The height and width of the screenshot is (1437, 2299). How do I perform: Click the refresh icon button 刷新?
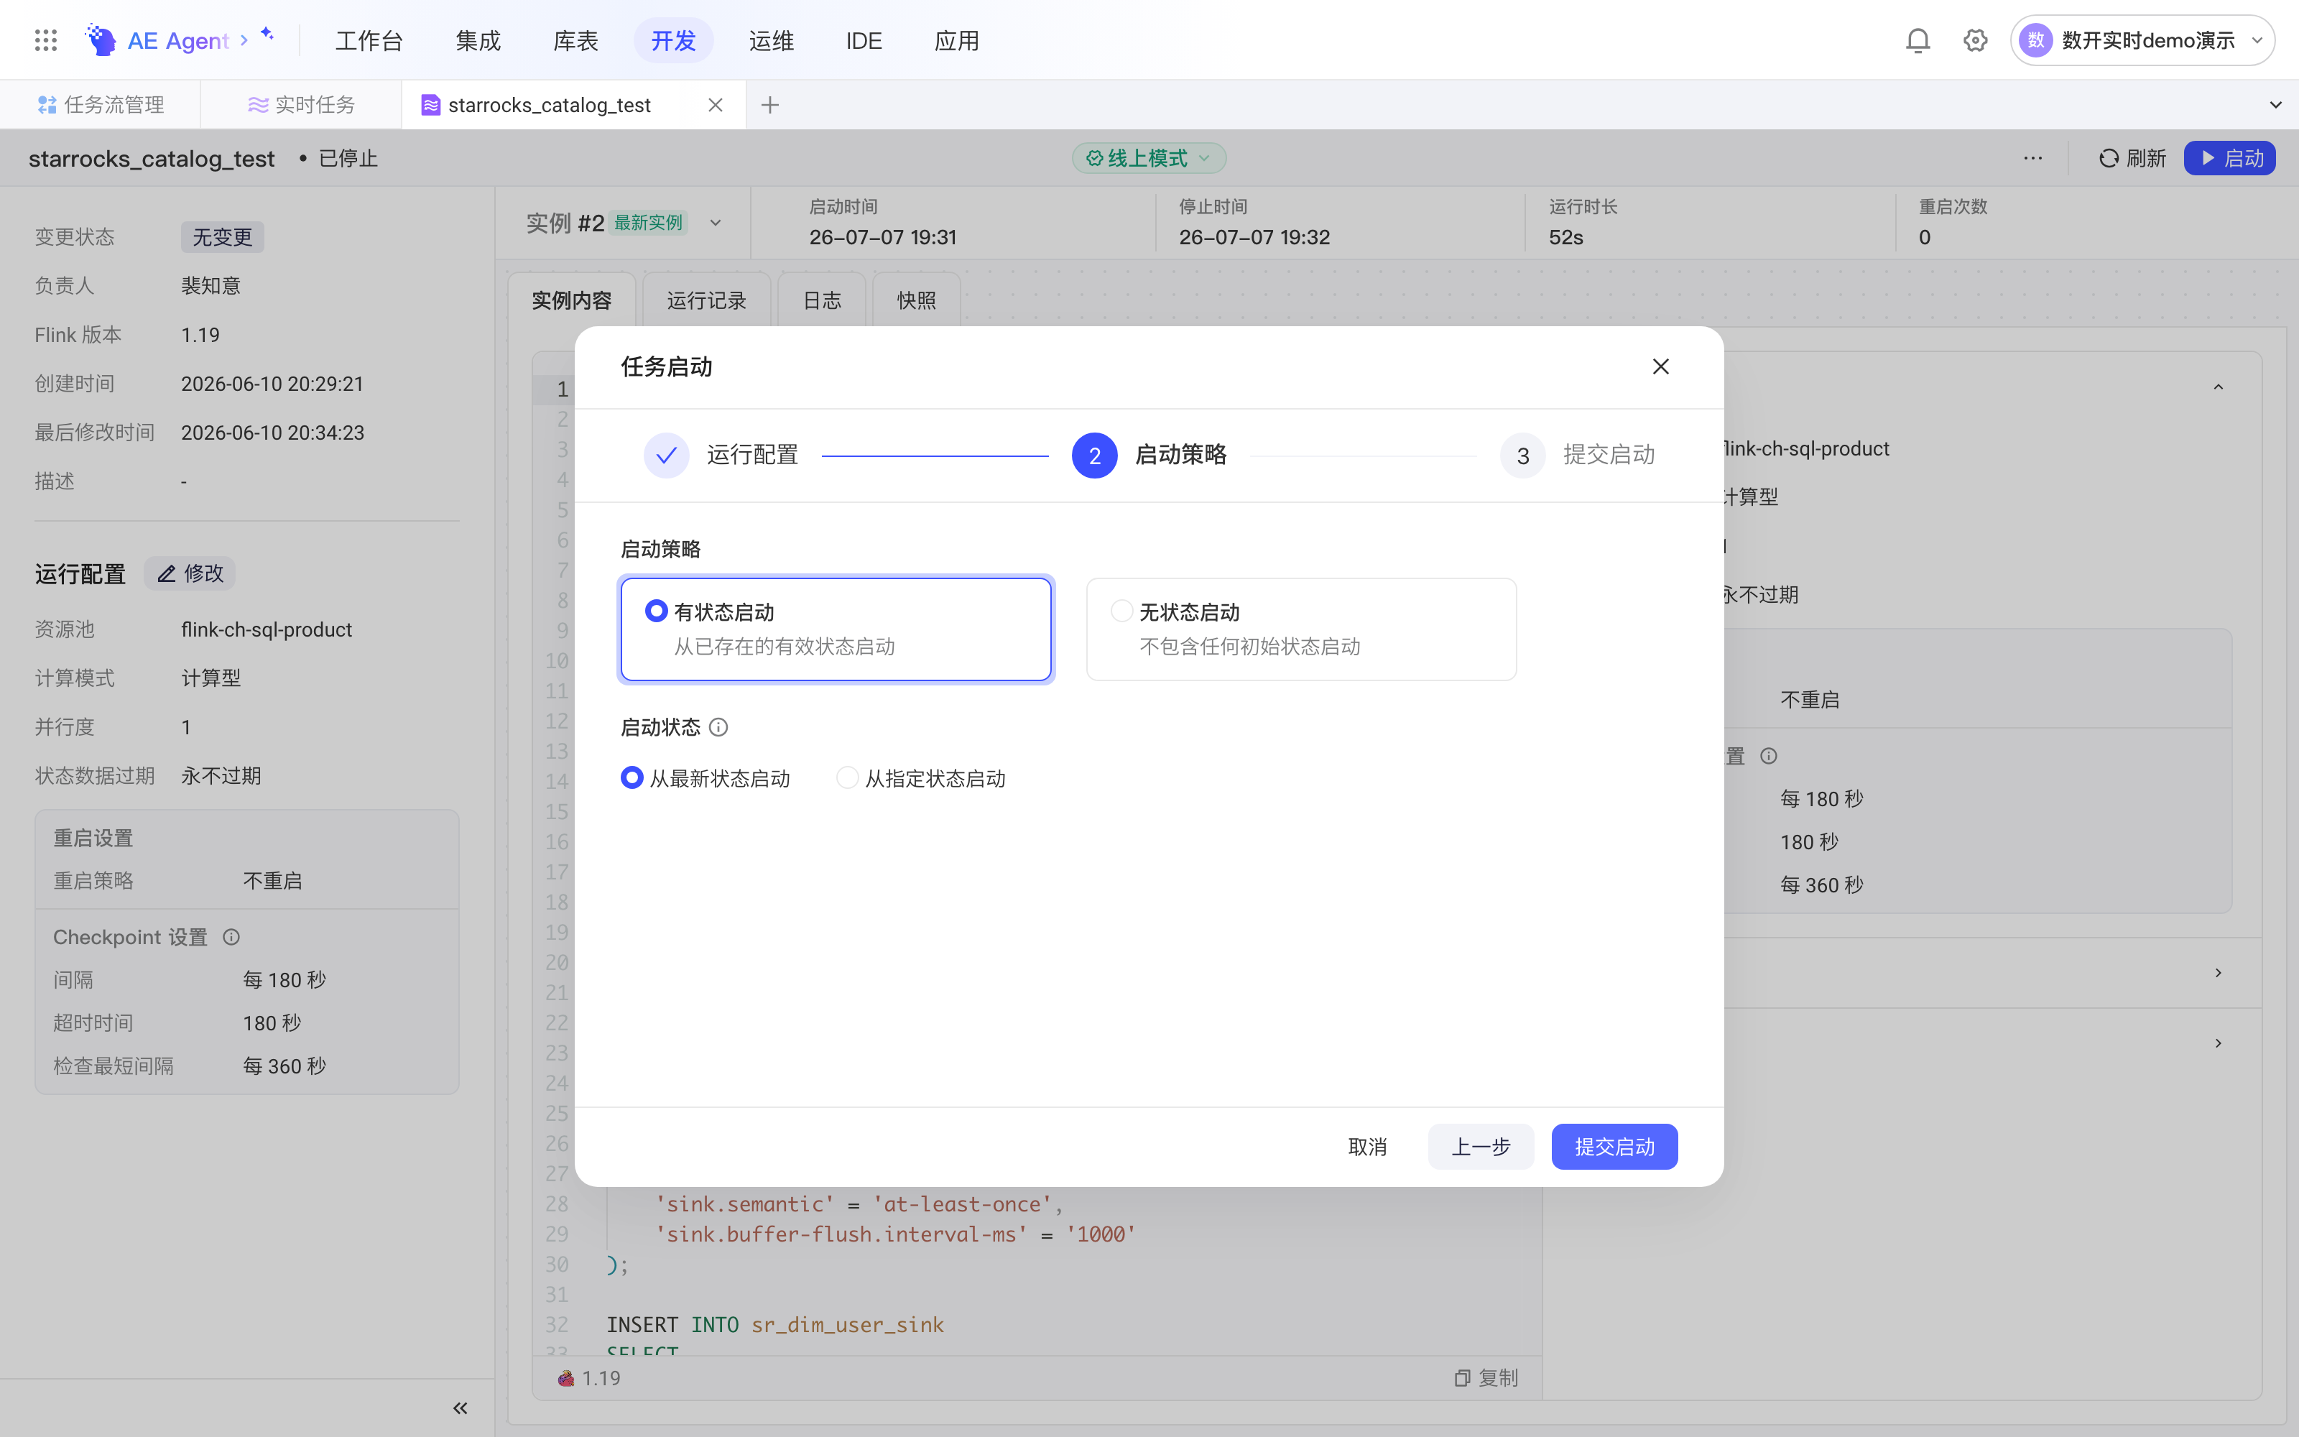tap(2132, 158)
